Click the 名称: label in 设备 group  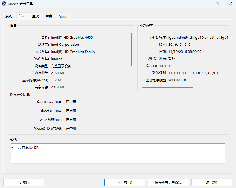pyautogui.click(x=45, y=38)
